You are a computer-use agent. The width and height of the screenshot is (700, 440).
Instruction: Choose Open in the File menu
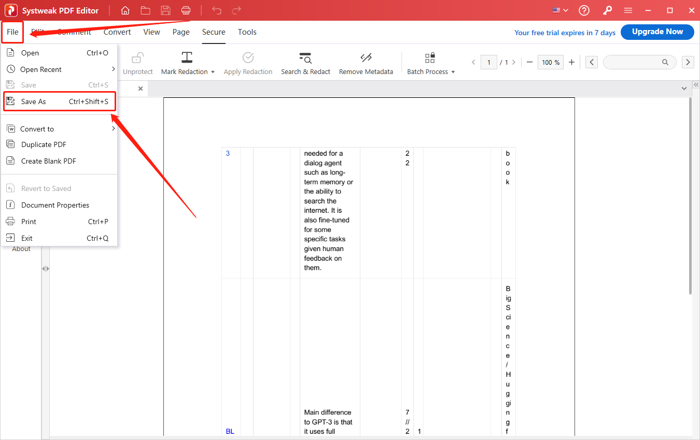pyautogui.click(x=60, y=53)
